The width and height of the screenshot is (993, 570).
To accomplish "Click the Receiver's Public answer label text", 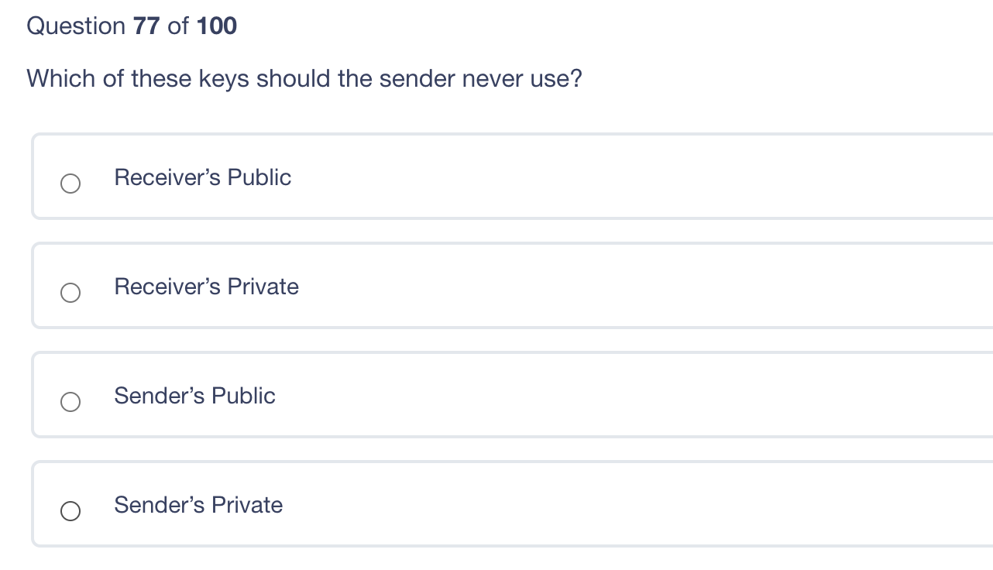I will [202, 177].
